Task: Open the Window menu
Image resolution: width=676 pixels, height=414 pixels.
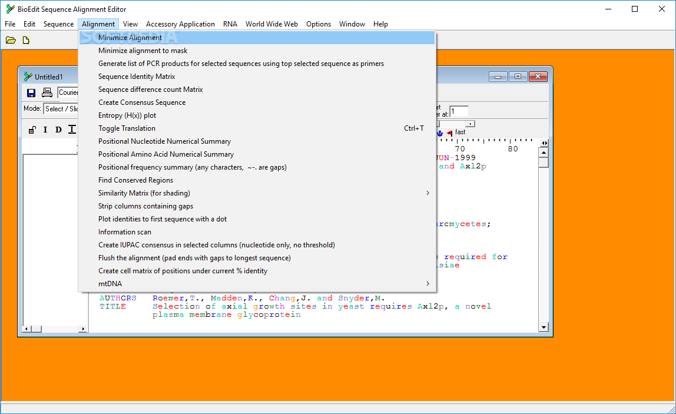Action: point(352,24)
